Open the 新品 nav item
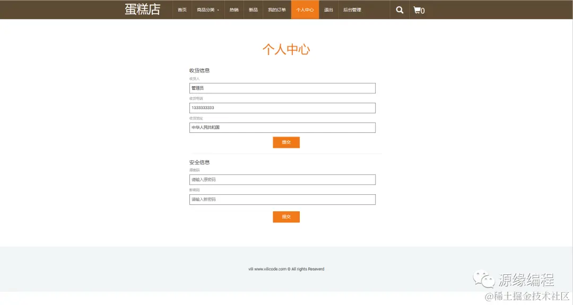This screenshot has height=305, width=573. tap(253, 10)
